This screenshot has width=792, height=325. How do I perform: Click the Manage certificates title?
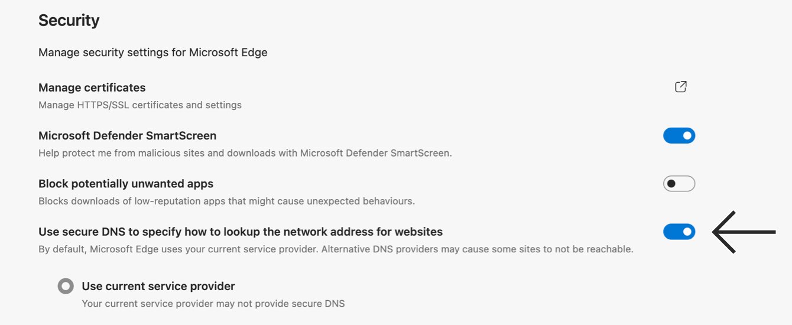tap(92, 87)
